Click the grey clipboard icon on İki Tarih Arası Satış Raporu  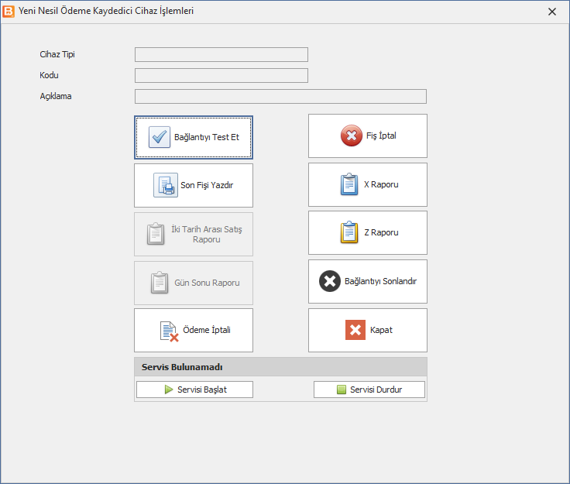coord(156,234)
